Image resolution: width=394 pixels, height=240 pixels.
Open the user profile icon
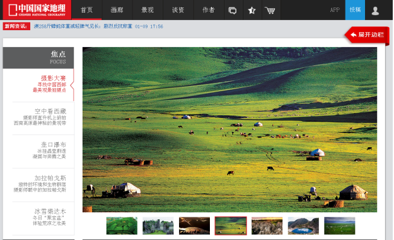point(375,11)
